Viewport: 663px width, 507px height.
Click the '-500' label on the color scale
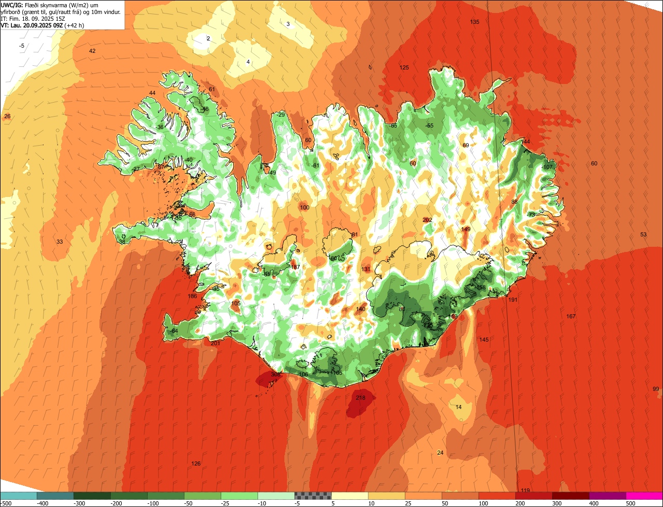click(x=6, y=503)
